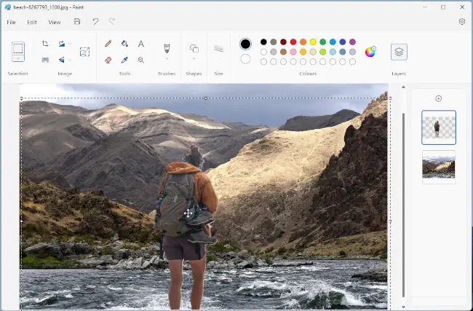473x311 pixels.
Task: Select secondary Colour 2 white circle
Action: coord(245,59)
